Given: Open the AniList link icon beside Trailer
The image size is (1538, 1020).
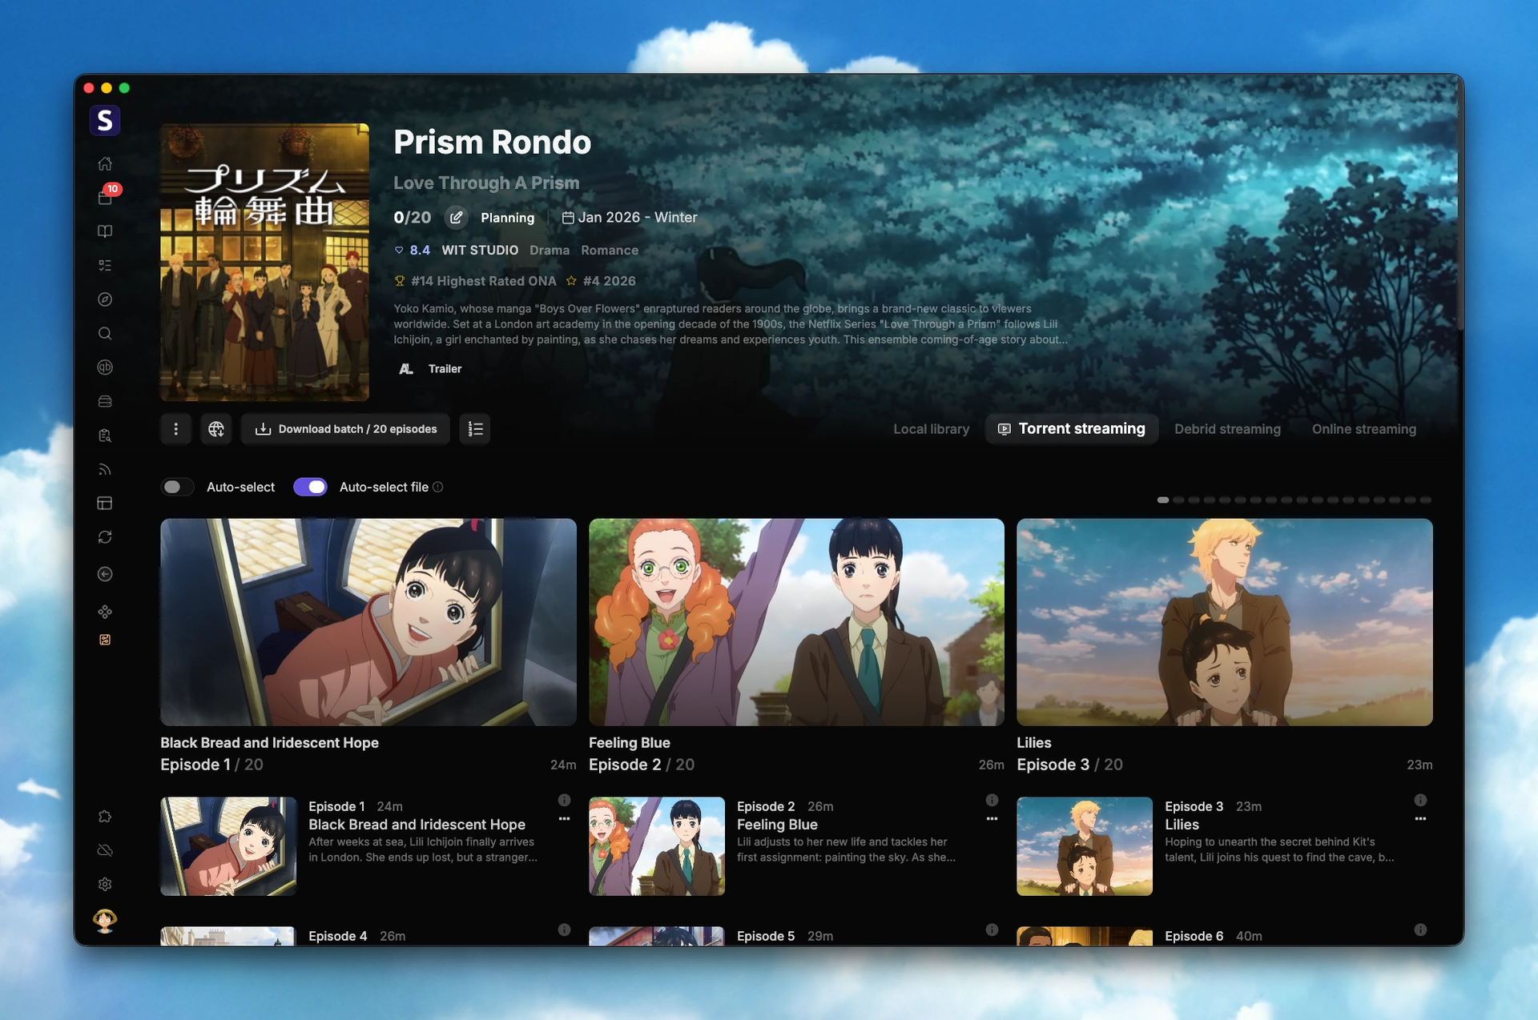Looking at the screenshot, I should [406, 369].
